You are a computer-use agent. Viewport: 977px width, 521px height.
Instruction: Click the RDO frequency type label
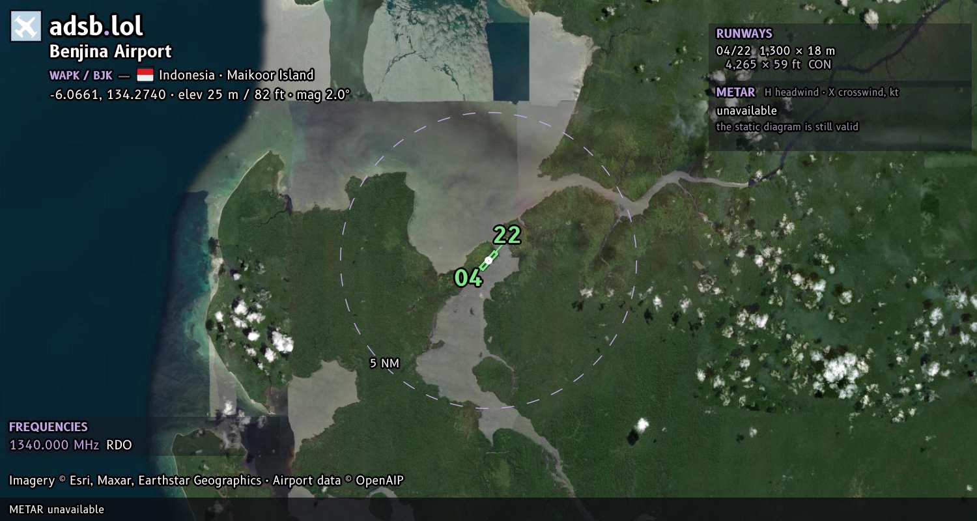(x=119, y=445)
